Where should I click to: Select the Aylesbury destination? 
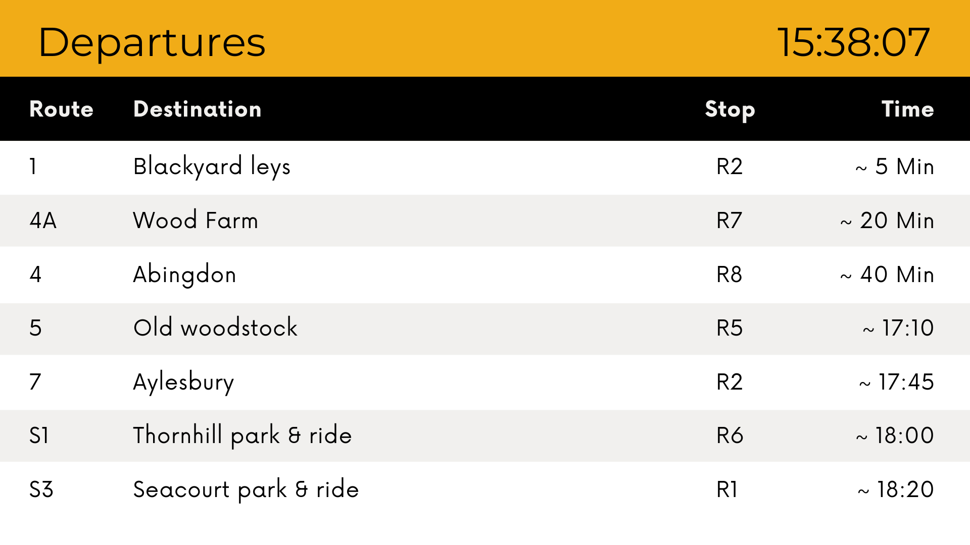183,383
